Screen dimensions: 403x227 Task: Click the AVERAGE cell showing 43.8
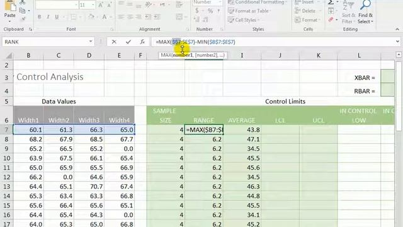point(242,130)
